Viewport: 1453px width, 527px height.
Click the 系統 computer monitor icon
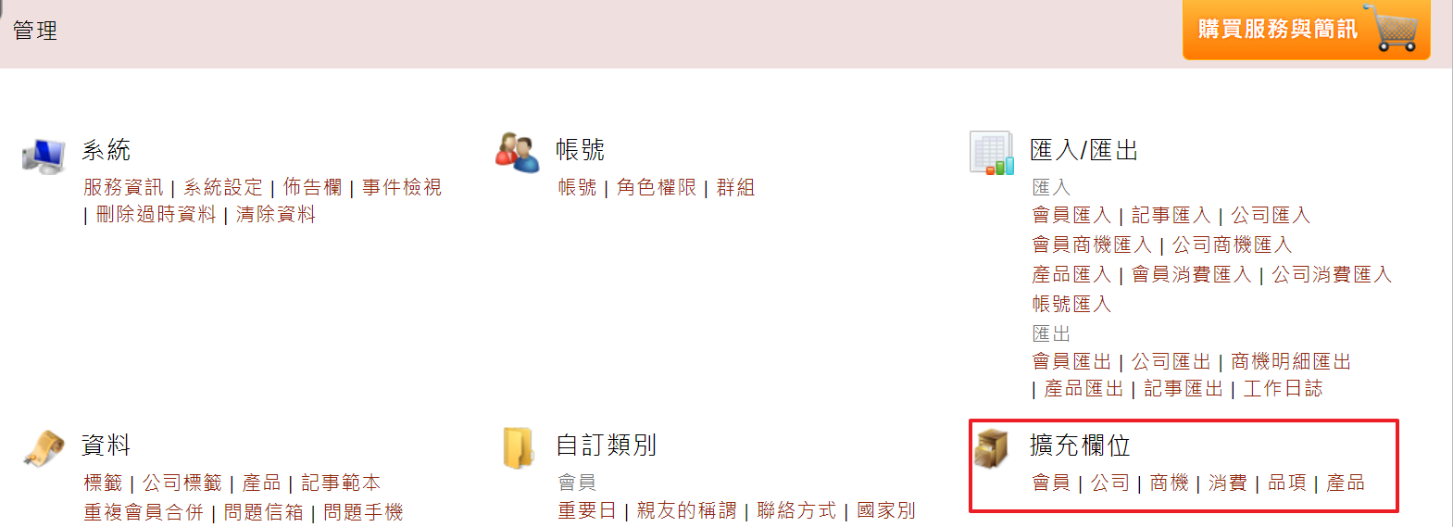[x=44, y=156]
